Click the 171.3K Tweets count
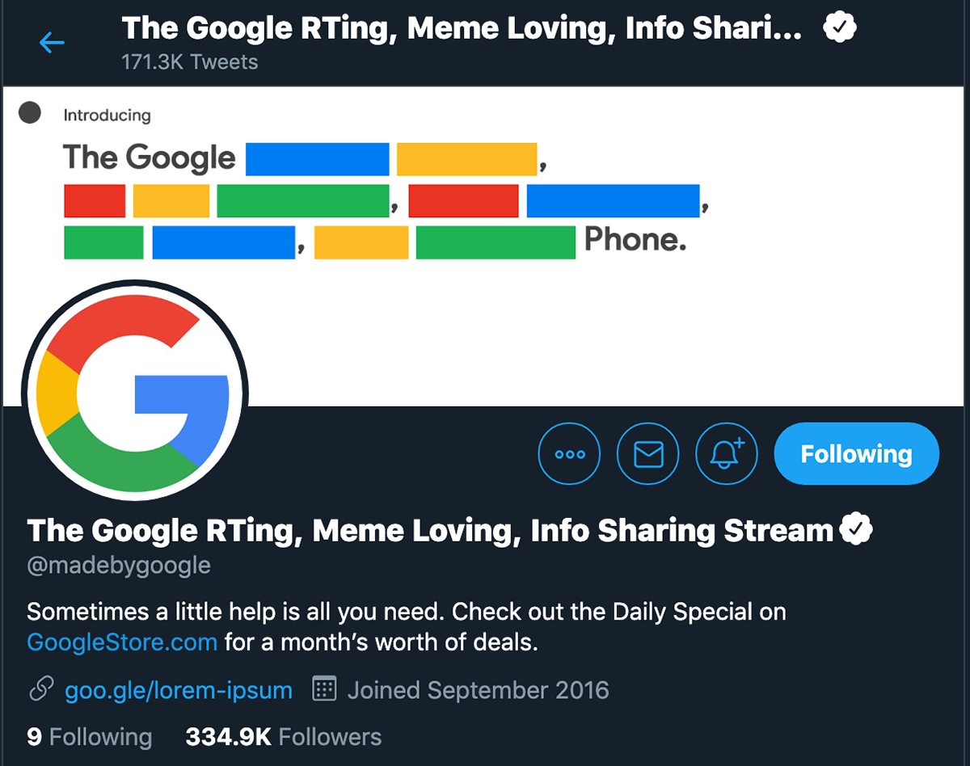 coord(189,62)
